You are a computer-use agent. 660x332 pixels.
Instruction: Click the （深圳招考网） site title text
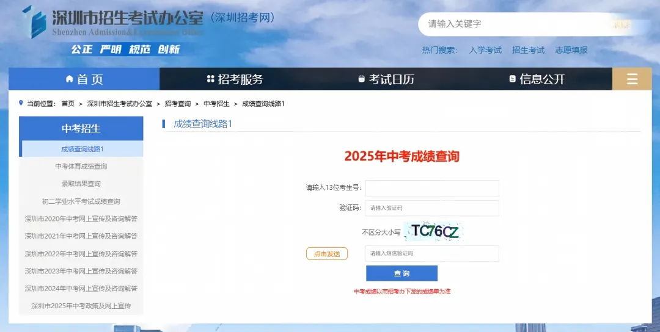point(243,17)
